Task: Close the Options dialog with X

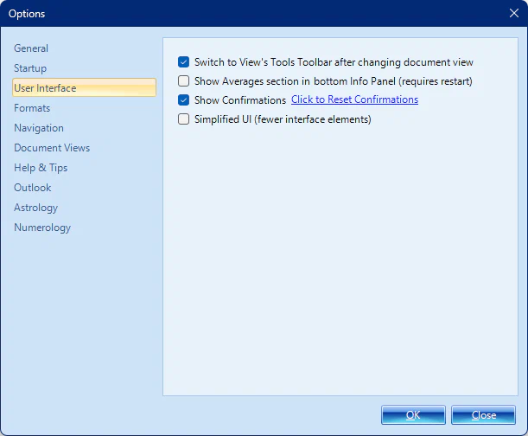Action: click(x=513, y=13)
